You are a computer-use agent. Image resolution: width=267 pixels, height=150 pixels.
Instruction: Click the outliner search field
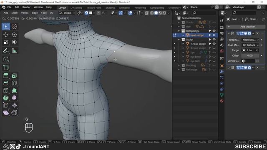click(x=204, y=13)
